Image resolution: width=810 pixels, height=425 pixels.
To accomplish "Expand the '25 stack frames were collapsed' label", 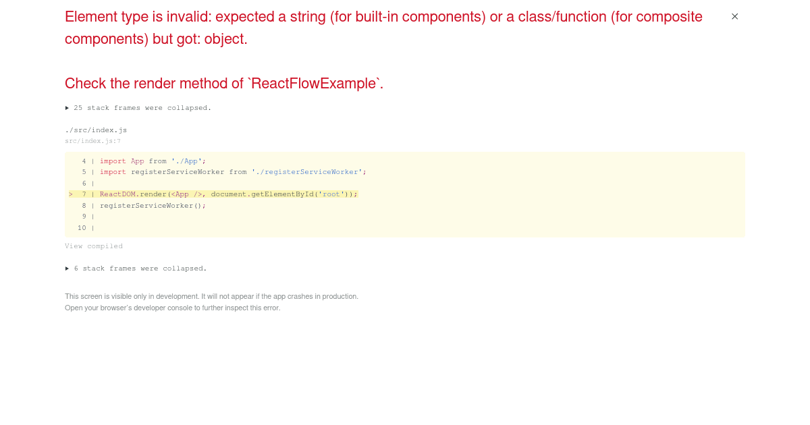I will click(138, 108).
